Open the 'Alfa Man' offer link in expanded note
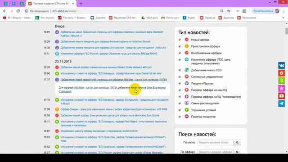 (x=95, y=88)
